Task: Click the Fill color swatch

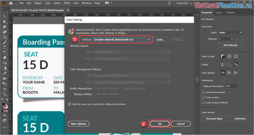Action: coord(3,104)
